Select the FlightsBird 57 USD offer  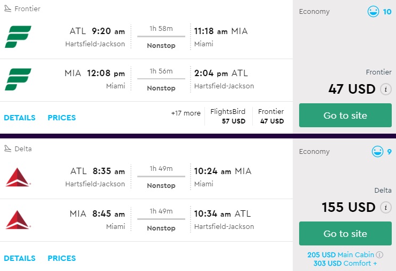click(x=228, y=116)
